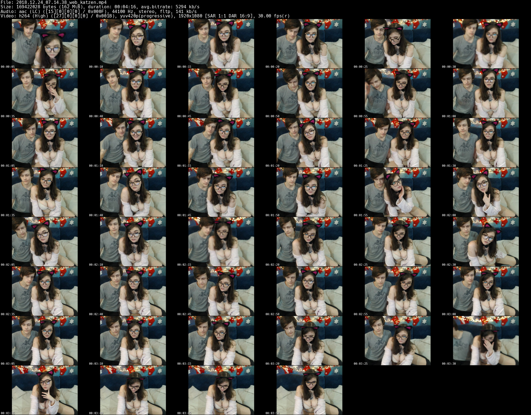Select the frame stamped 00:02:10

point(133,242)
